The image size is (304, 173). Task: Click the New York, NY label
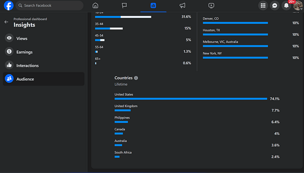[x=212, y=54]
